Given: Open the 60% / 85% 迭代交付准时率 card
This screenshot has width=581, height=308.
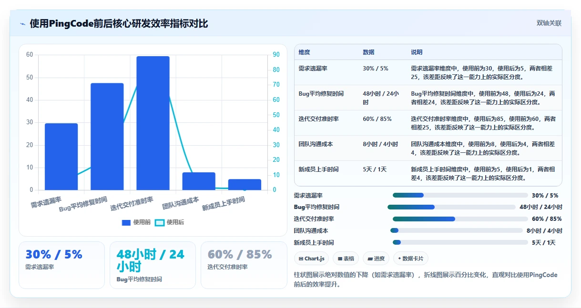Looking at the screenshot, I should point(244,265).
